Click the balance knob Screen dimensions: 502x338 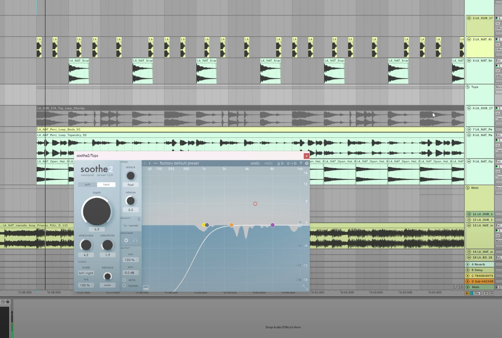tap(108, 276)
